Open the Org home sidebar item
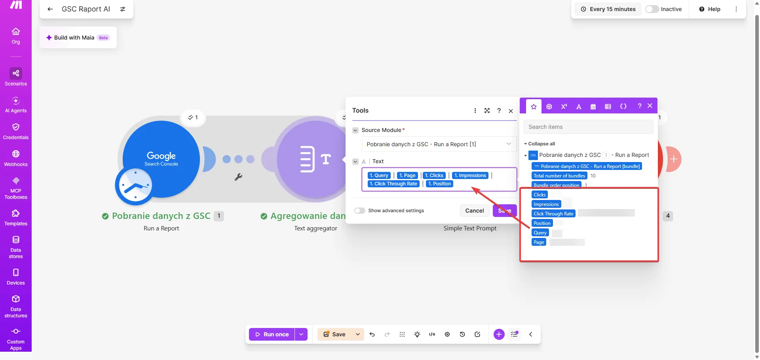 (16, 36)
